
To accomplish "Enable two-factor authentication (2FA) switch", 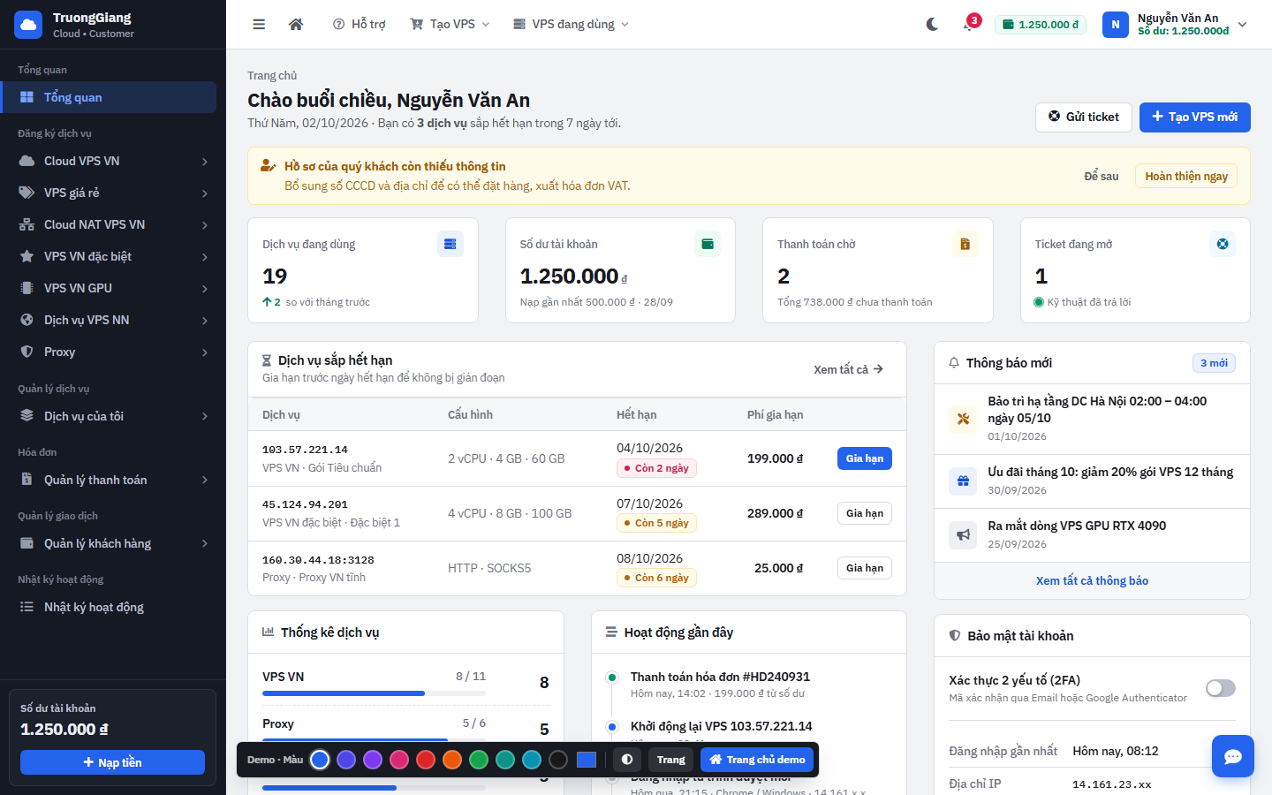I will [1221, 688].
